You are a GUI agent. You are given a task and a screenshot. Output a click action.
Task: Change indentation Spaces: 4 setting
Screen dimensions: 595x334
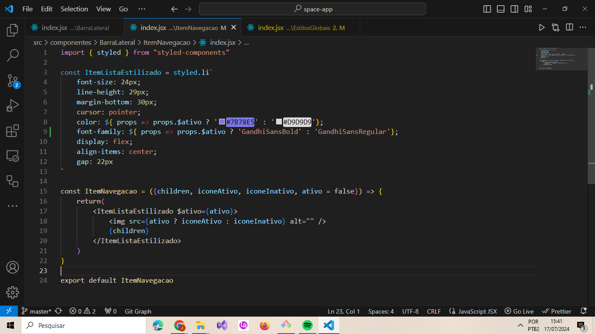(x=381, y=311)
